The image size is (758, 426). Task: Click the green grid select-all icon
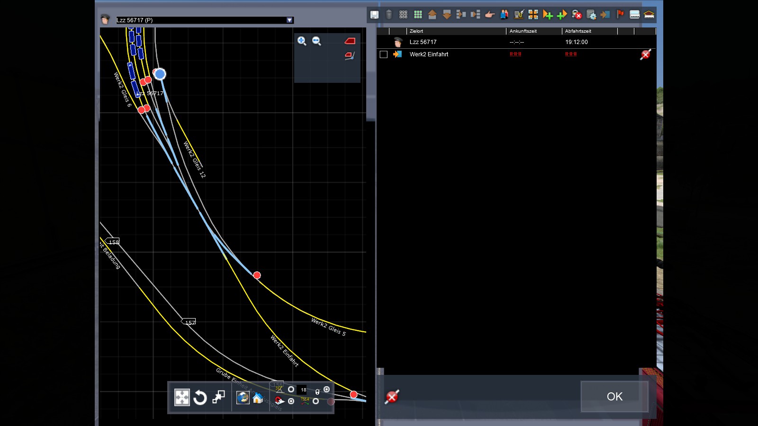click(418, 15)
